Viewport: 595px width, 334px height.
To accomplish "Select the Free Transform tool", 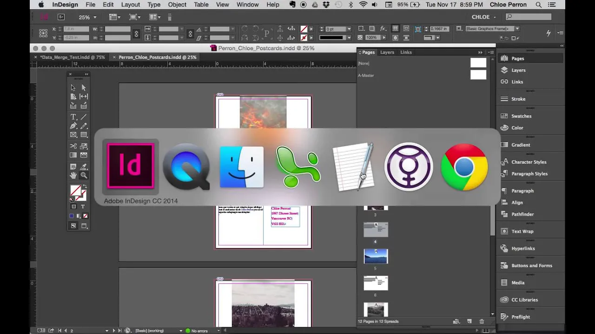I will (x=84, y=146).
